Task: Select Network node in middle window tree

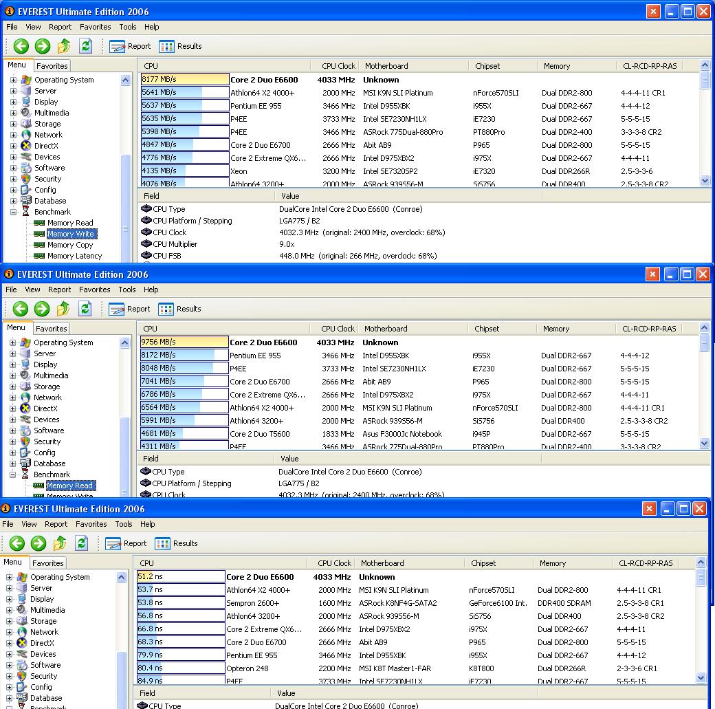Action: 47,397
